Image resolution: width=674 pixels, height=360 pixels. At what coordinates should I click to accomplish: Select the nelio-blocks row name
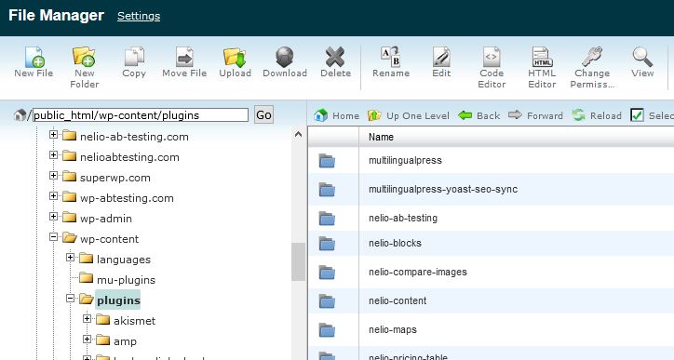pyautogui.click(x=395, y=243)
